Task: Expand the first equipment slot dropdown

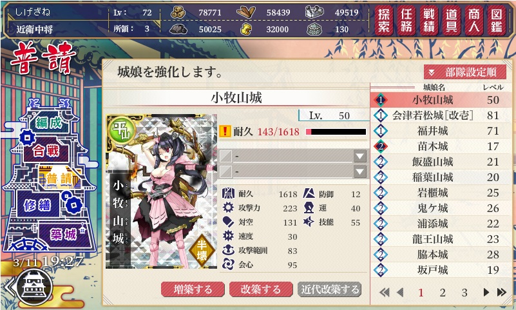Action: (x=359, y=156)
